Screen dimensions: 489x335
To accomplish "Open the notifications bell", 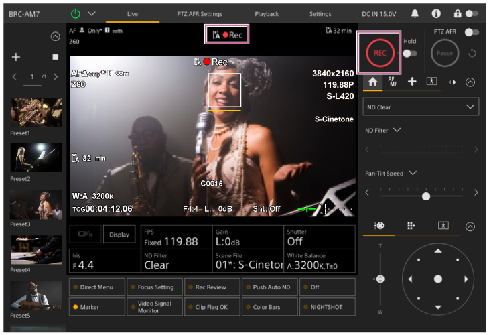I will point(415,13).
